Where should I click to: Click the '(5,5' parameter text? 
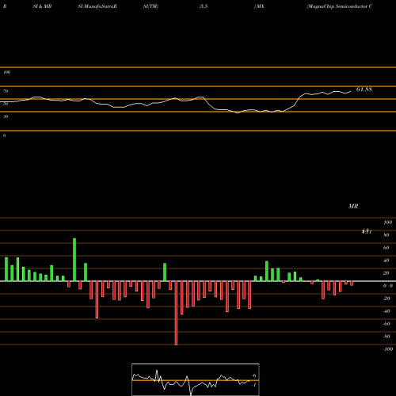(x=204, y=6)
